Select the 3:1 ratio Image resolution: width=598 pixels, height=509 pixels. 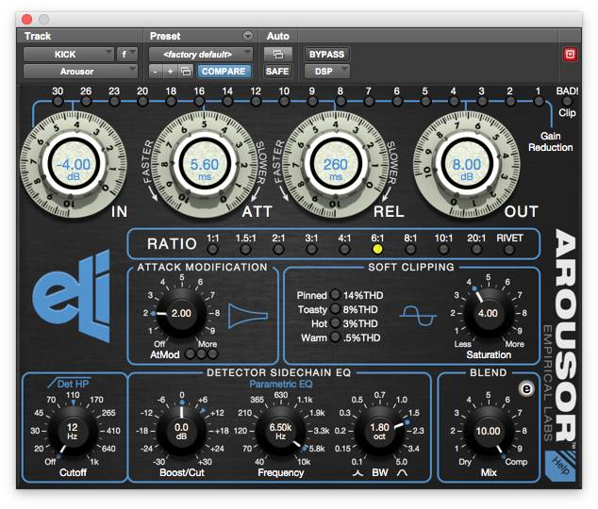coord(311,250)
